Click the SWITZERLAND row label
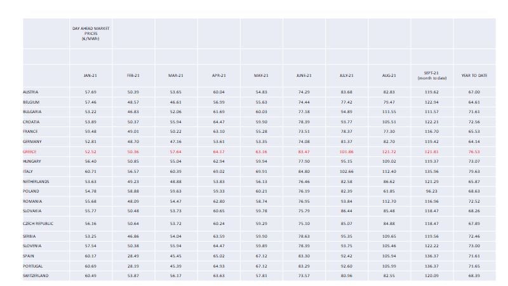This screenshot has height=286, width=508. [x=36, y=276]
